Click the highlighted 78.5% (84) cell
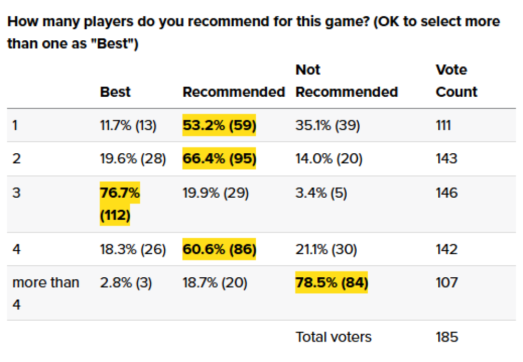523x362 pixels. (x=331, y=282)
